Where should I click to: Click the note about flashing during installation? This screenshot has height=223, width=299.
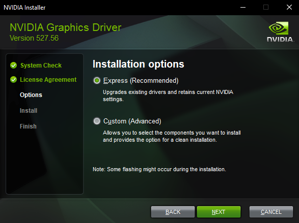click(x=159, y=169)
